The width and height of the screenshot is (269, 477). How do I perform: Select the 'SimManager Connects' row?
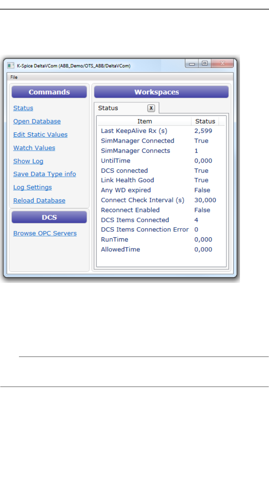click(x=161, y=151)
